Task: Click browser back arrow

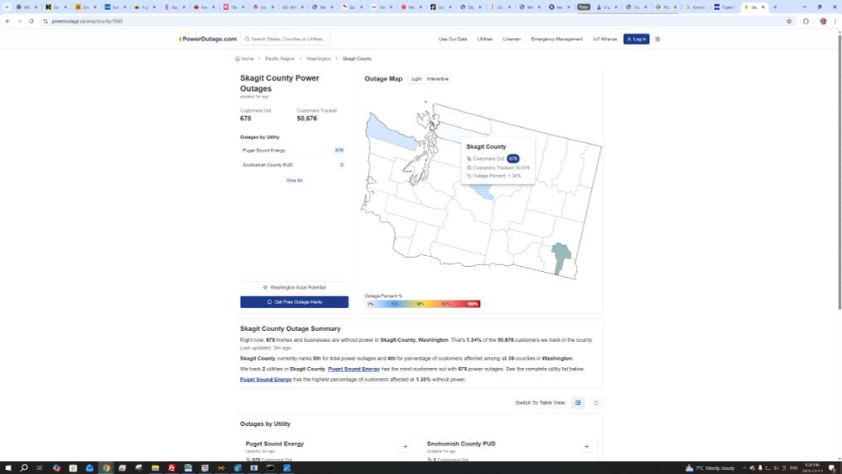Action: [8, 21]
